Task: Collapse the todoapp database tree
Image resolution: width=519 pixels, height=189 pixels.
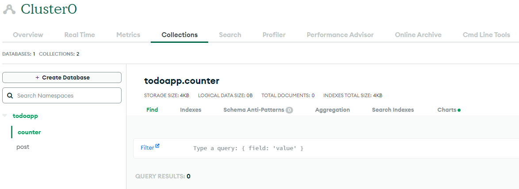Action: pos(5,116)
